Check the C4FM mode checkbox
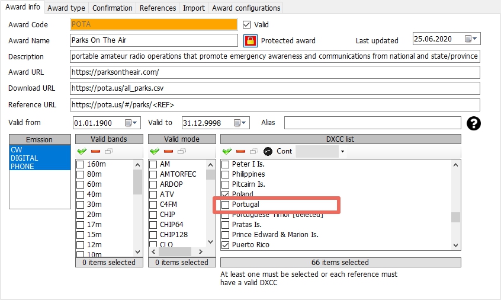 pos(153,205)
